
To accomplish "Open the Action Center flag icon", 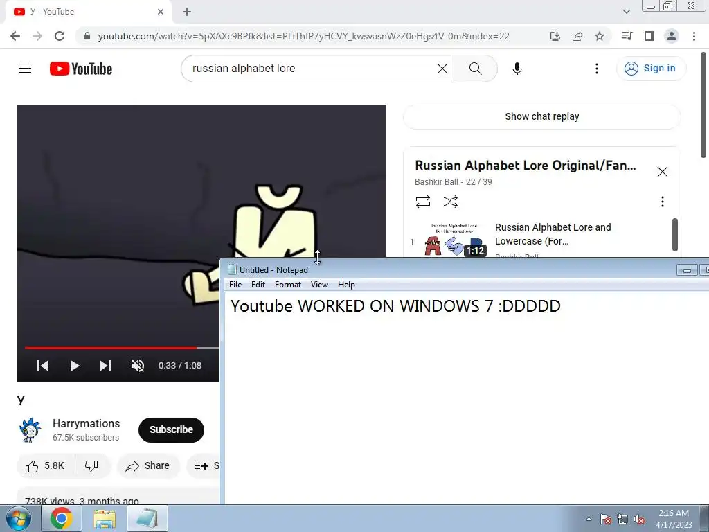I will 606,520.
